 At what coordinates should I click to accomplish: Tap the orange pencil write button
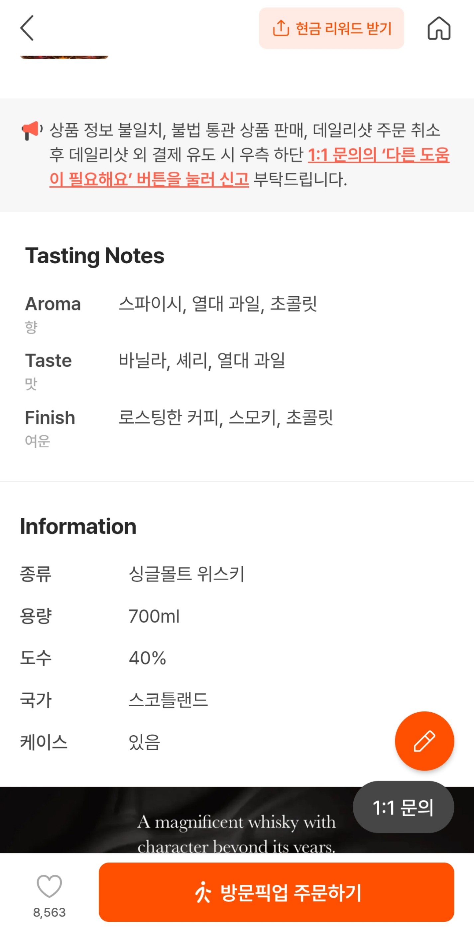424,741
